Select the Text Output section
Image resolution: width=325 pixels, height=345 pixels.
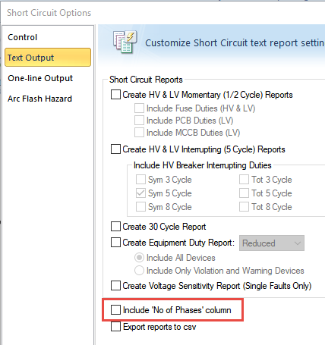click(48, 58)
